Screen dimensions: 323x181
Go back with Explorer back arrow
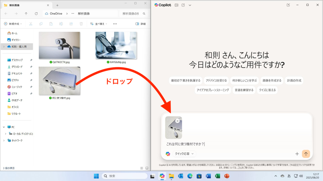[6, 14]
